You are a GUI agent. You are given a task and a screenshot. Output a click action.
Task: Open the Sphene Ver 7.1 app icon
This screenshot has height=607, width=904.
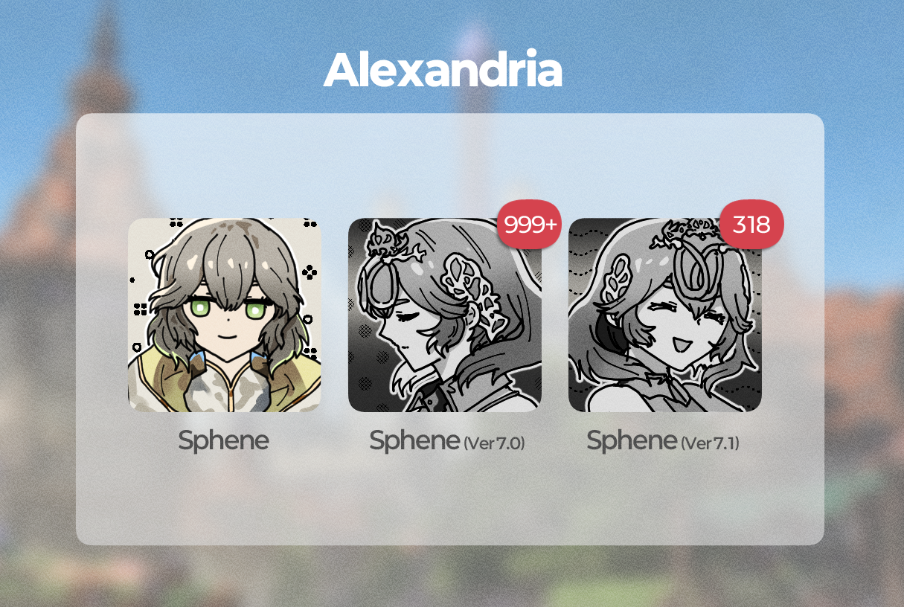click(x=665, y=315)
